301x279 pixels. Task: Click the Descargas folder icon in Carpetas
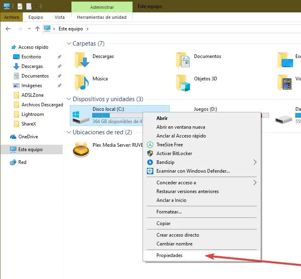[82, 60]
